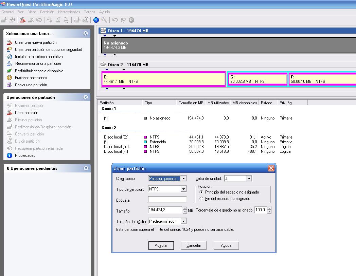
Task: Open the Tamaño de clúster dropdown
Action: click(184, 221)
